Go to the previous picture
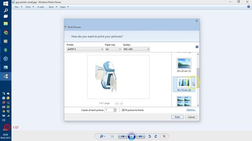Screen dimensions: 252x141 pyautogui.click(x=123, y=136)
